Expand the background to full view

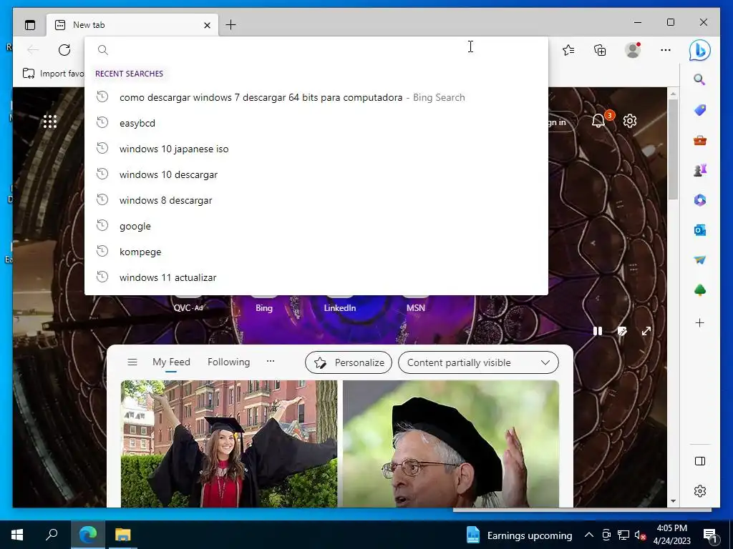(646, 331)
